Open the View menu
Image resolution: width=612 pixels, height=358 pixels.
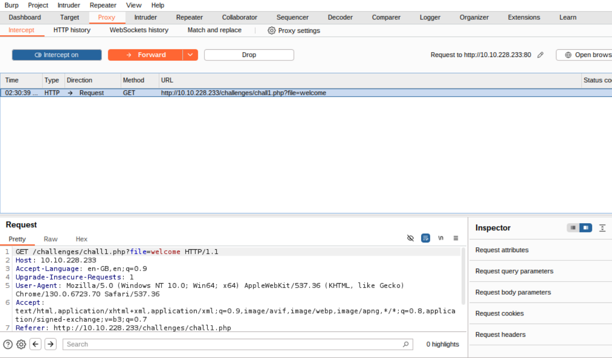click(x=134, y=5)
